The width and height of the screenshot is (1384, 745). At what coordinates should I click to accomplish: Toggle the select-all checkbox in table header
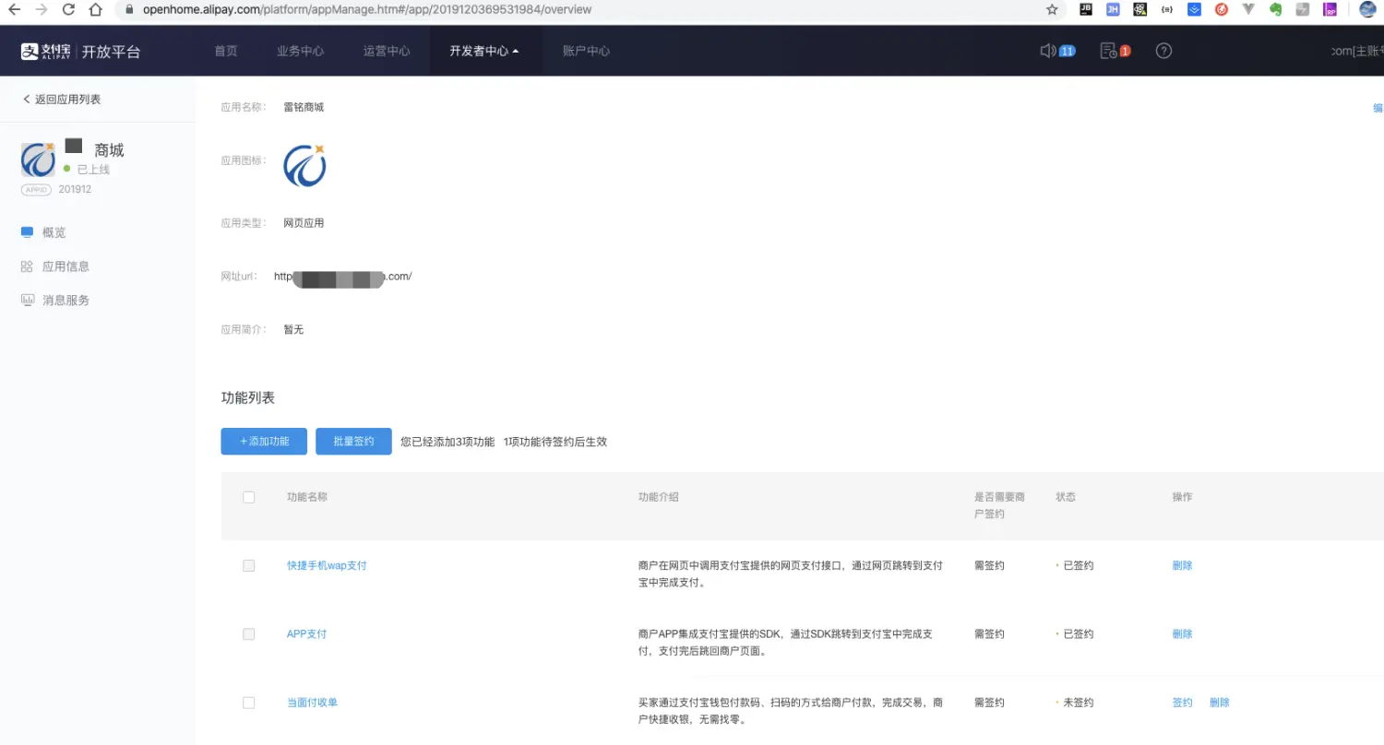(248, 497)
